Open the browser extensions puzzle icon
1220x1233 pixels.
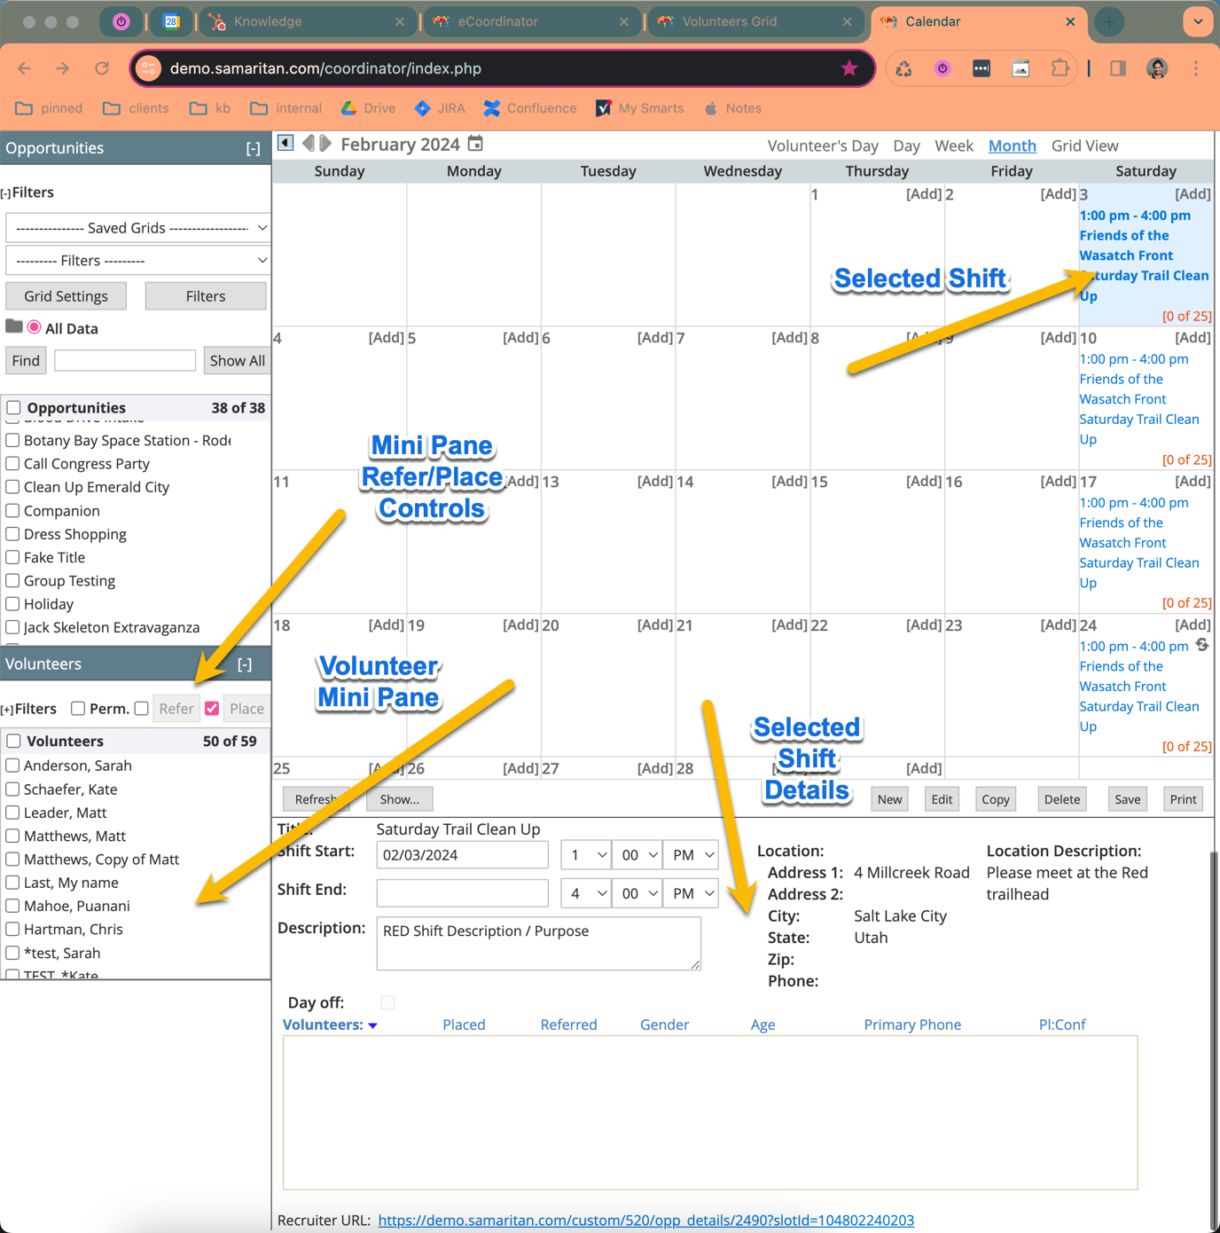(1060, 68)
